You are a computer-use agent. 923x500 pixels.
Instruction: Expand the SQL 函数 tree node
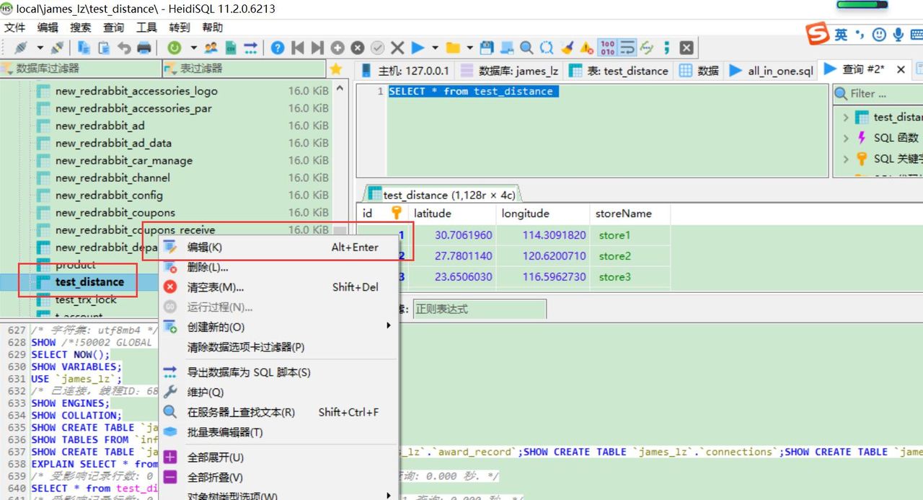[847, 138]
